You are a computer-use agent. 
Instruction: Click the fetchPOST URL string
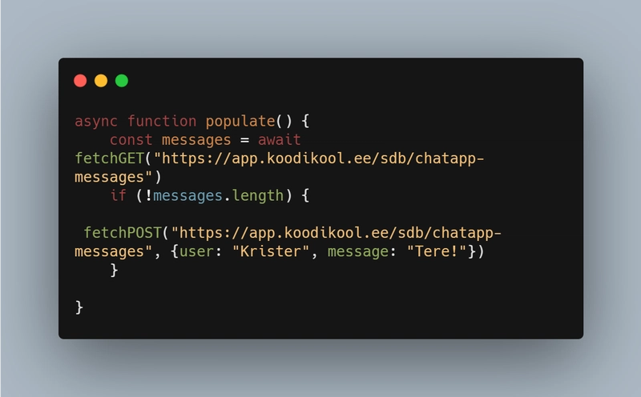coord(288,242)
